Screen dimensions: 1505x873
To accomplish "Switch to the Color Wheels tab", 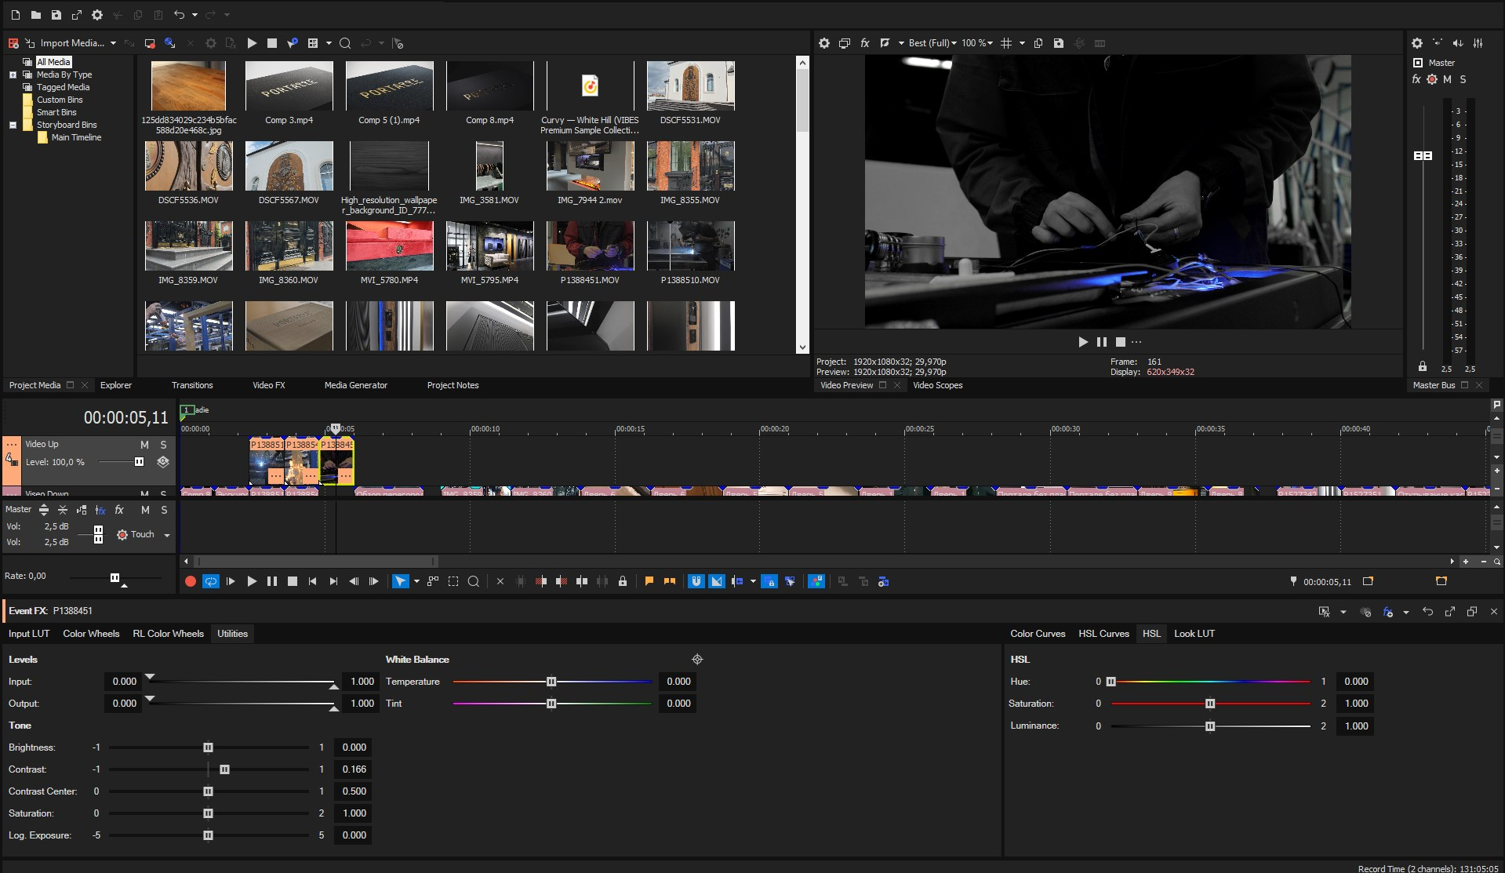I will coord(91,634).
